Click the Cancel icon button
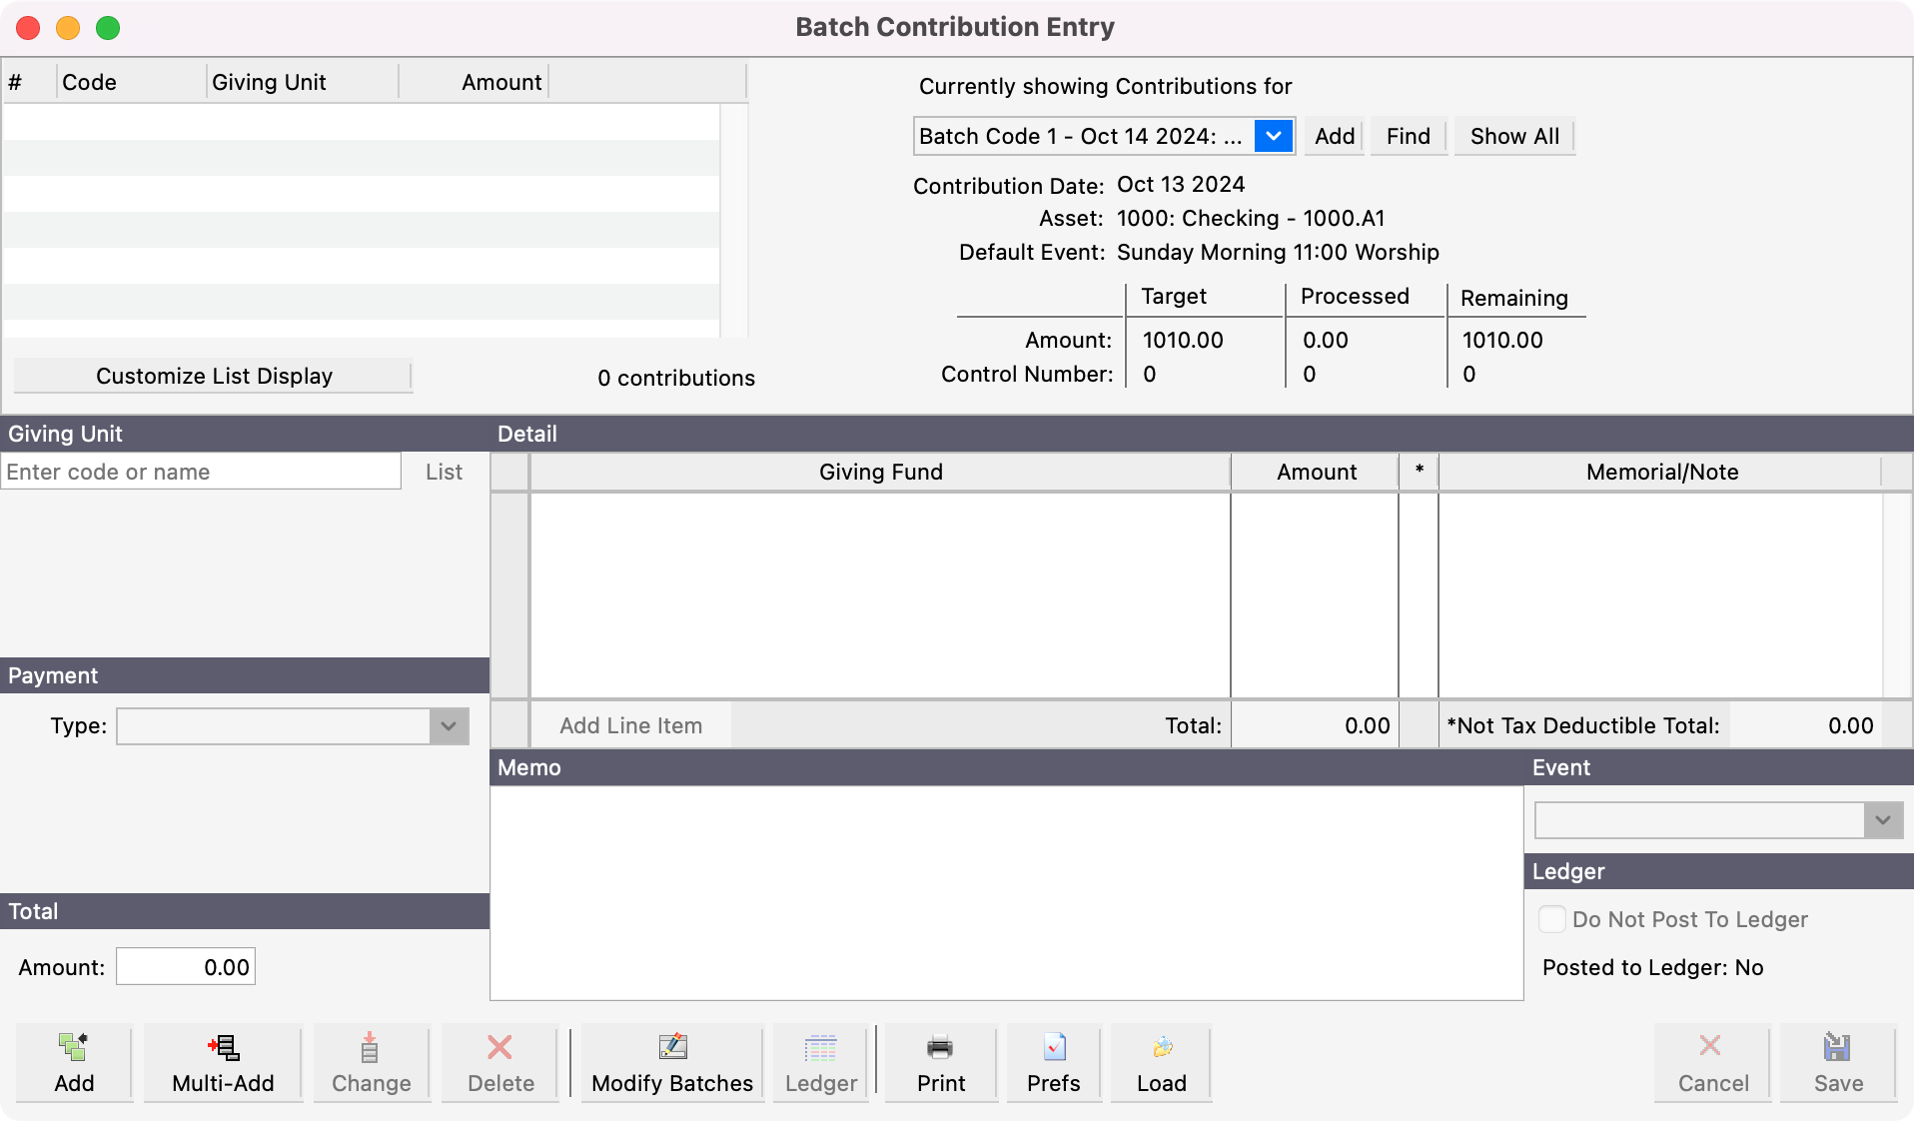This screenshot has width=1914, height=1121. [1712, 1062]
